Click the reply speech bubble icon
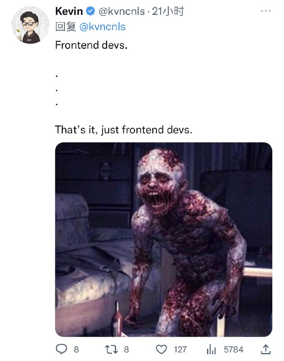The height and width of the screenshot is (361, 284). tap(60, 349)
